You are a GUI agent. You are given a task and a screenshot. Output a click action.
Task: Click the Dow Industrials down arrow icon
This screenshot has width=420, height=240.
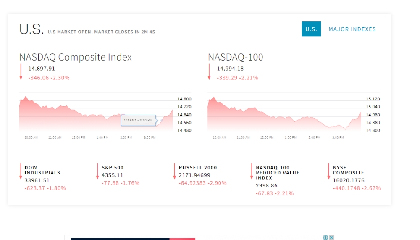point(21,171)
